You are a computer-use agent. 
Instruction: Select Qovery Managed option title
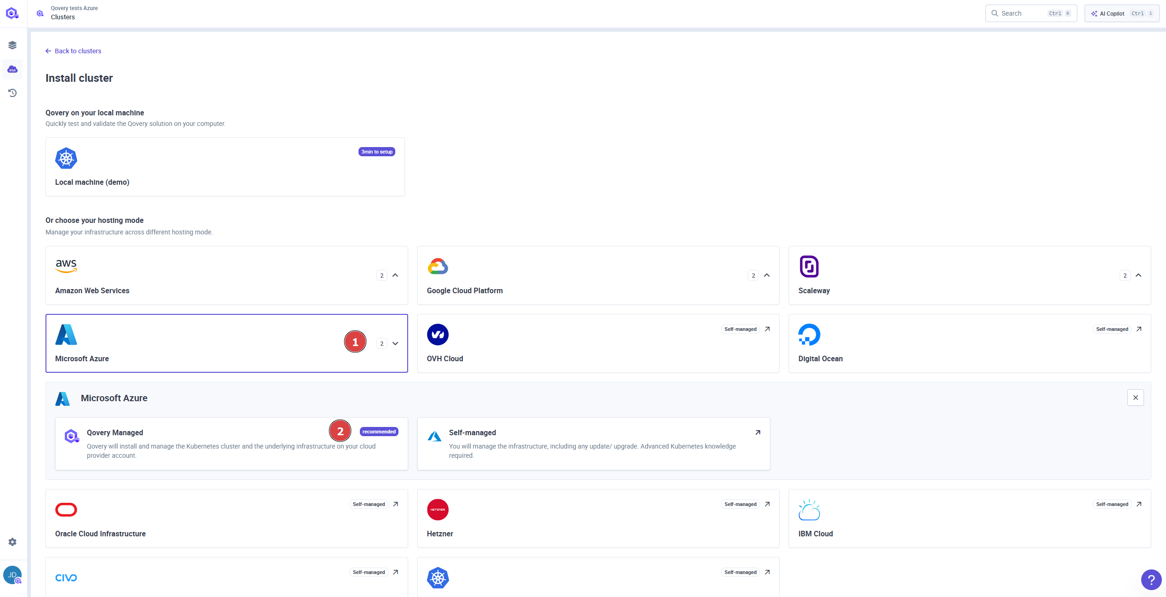pos(115,432)
